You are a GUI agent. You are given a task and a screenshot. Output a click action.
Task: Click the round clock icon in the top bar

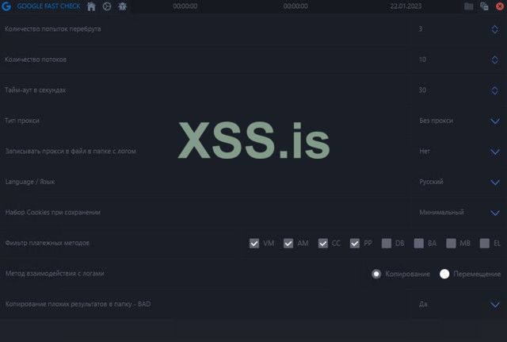tap(107, 6)
